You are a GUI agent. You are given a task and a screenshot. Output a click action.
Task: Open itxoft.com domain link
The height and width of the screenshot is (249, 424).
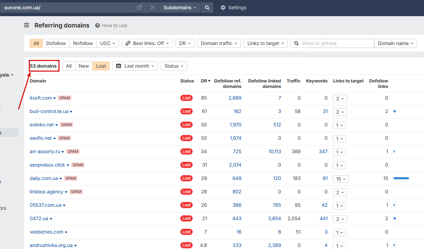click(x=41, y=98)
